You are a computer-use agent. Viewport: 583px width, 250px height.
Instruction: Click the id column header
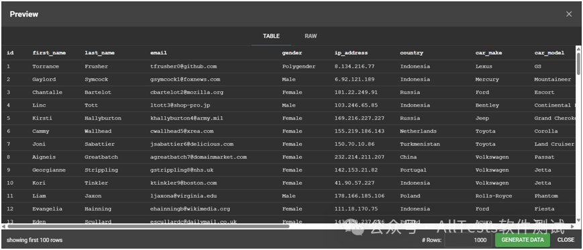[10, 53]
